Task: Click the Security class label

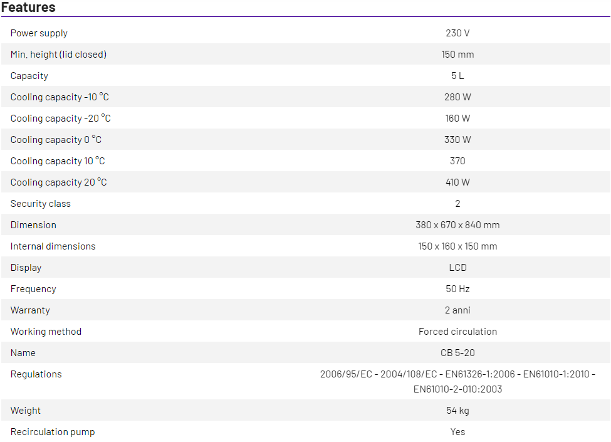Action: [x=41, y=204]
